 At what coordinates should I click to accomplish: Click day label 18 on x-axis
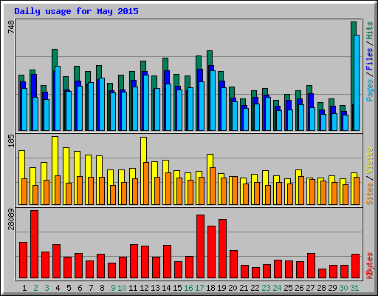coord(210,288)
